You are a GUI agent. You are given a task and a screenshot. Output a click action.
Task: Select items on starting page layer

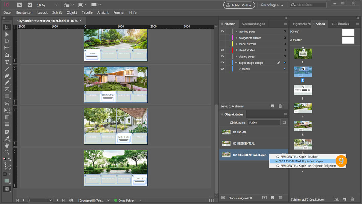click(285, 31)
